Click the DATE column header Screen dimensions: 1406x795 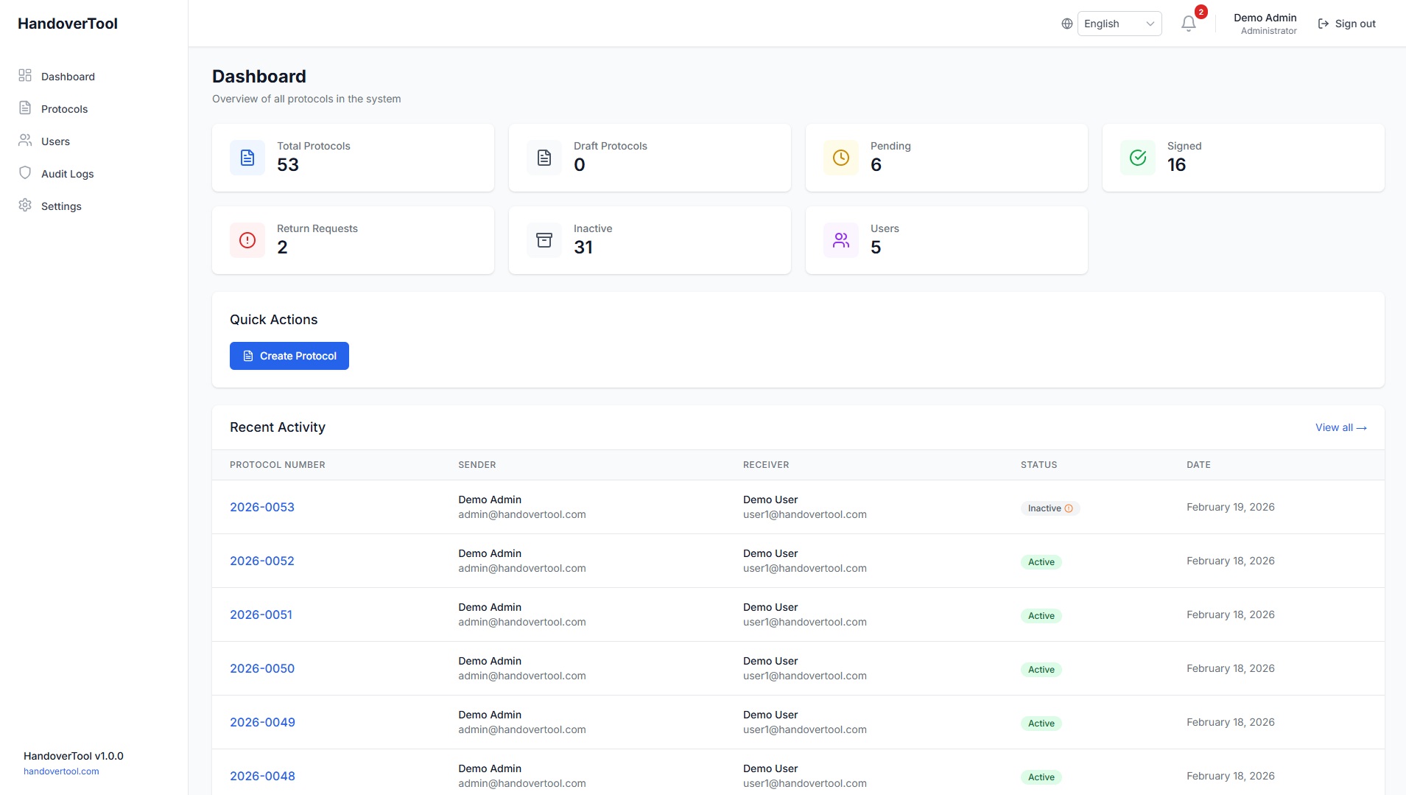(x=1198, y=465)
